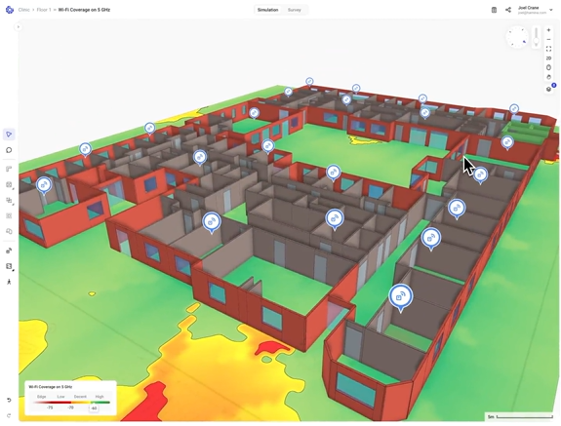Switch to the Simulation tab
The height and width of the screenshot is (426, 561).
tap(267, 10)
